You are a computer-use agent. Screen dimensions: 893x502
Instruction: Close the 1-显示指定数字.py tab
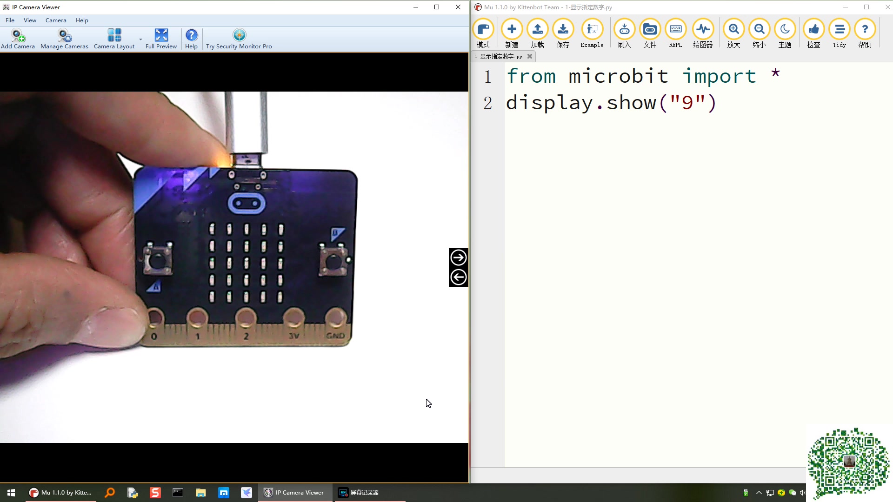pos(530,56)
